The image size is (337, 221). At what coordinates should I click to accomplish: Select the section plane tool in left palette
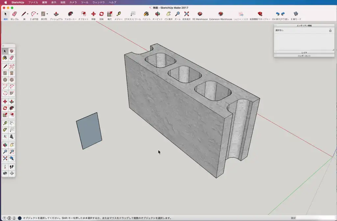click(12, 173)
